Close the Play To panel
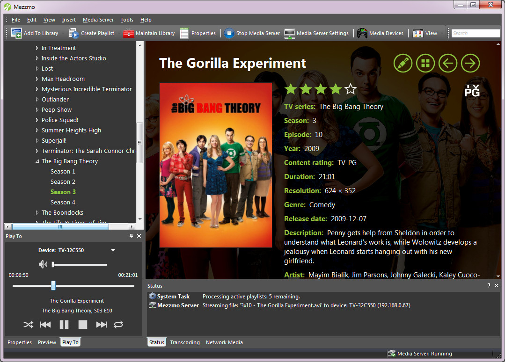This screenshot has width=505, height=362. click(x=139, y=236)
